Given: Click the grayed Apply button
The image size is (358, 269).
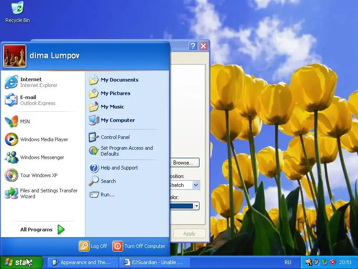Looking at the screenshot, I should (x=189, y=234).
